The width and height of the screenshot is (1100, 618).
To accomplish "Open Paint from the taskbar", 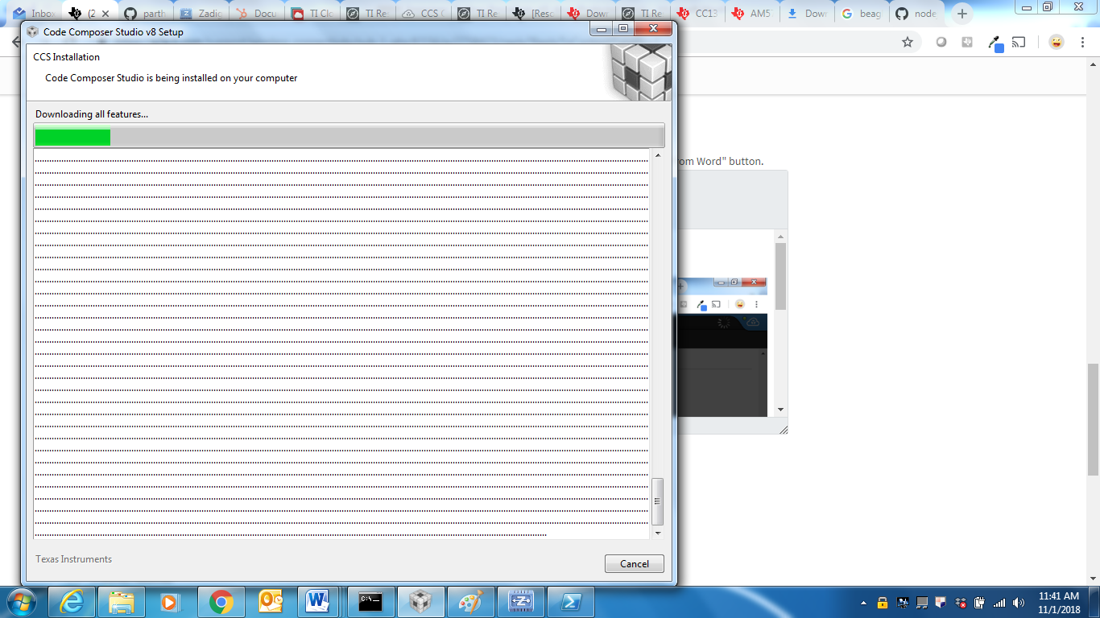I will tap(470, 602).
